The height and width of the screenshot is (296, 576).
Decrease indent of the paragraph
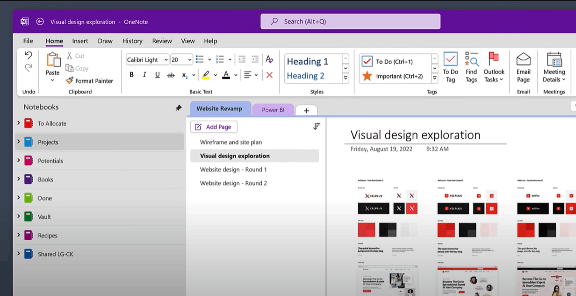[x=242, y=59]
